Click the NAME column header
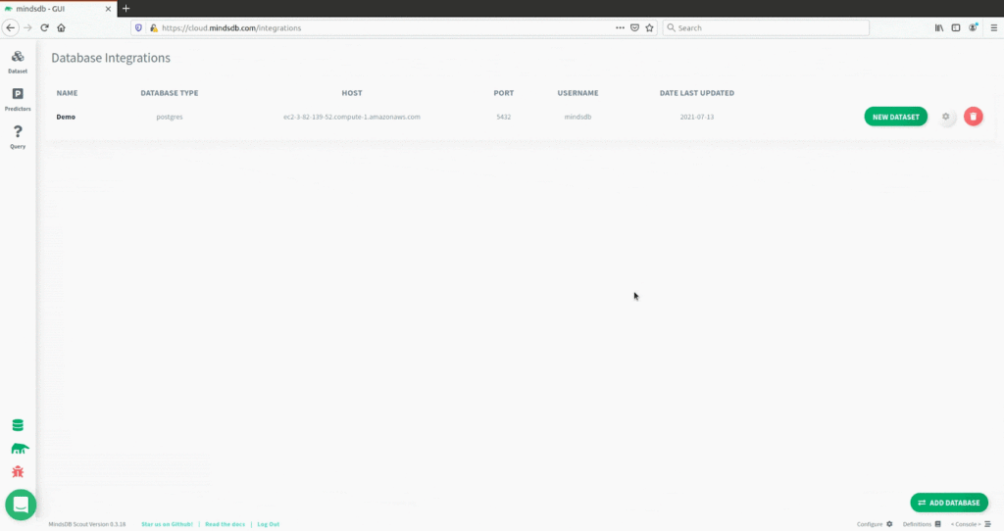The width and height of the screenshot is (1004, 531). click(x=67, y=93)
